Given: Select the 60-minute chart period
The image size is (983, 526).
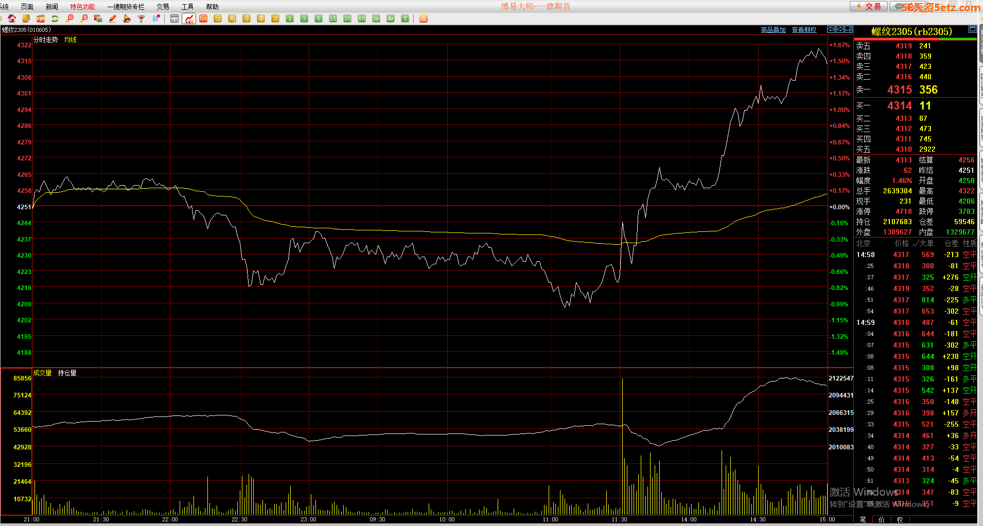Looking at the screenshot, I should (362, 19).
